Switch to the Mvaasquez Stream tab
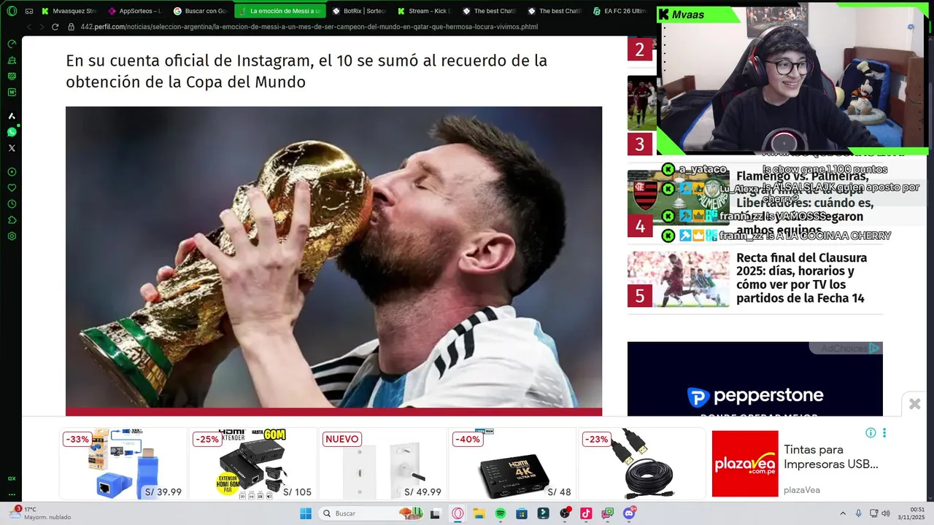Image resolution: width=934 pixels, height=525 pixels. click(69, 11)
